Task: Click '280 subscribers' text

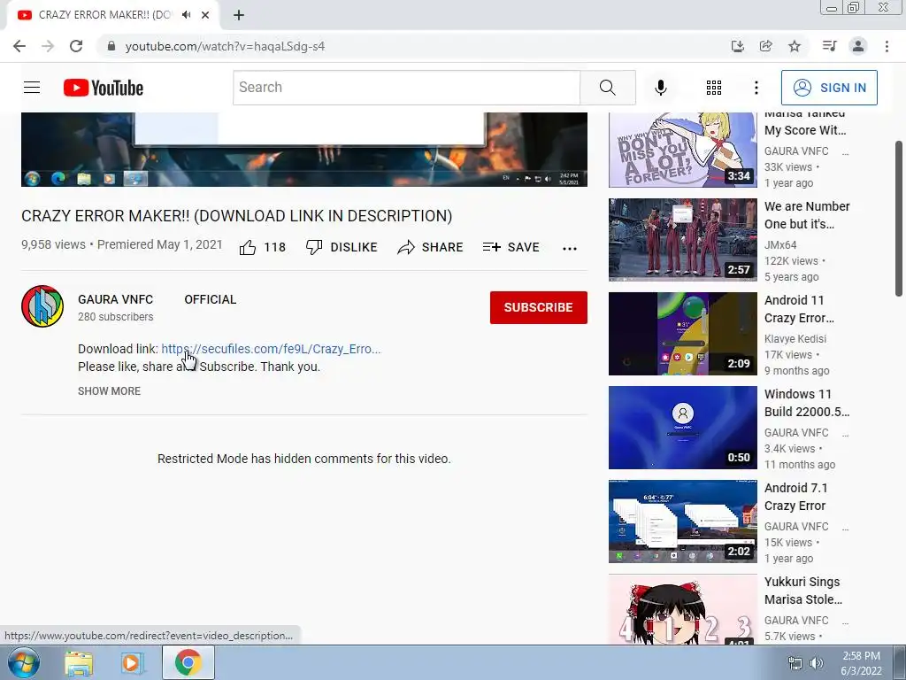Action: coord(116,317)
